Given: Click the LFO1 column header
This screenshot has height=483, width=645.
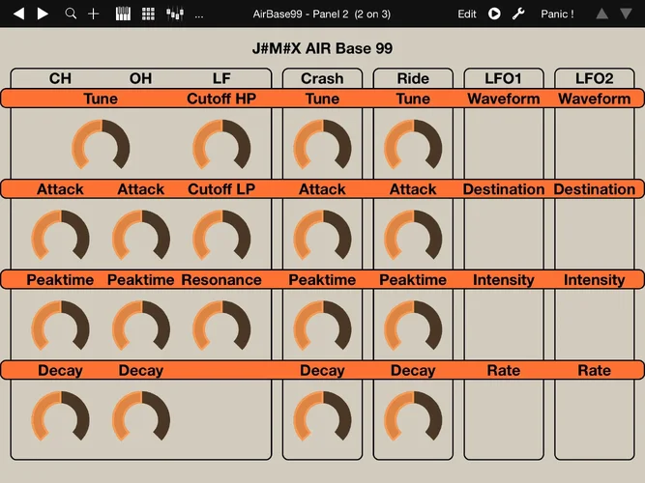Looking at the screenshot, I should 503,78.
